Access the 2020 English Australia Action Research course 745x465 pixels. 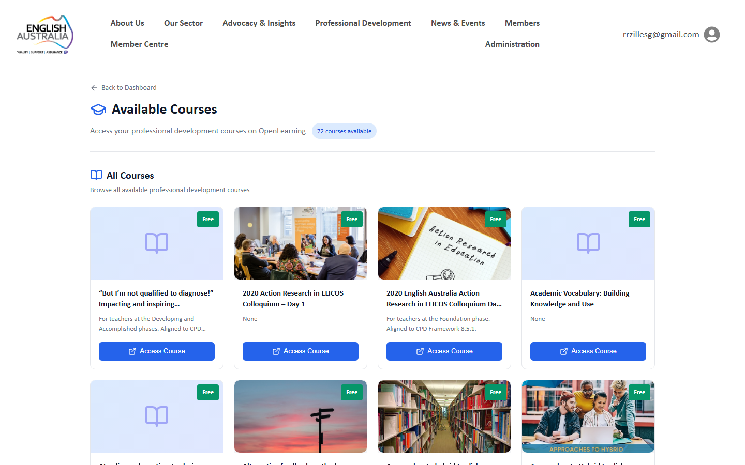tap(444, 351)
